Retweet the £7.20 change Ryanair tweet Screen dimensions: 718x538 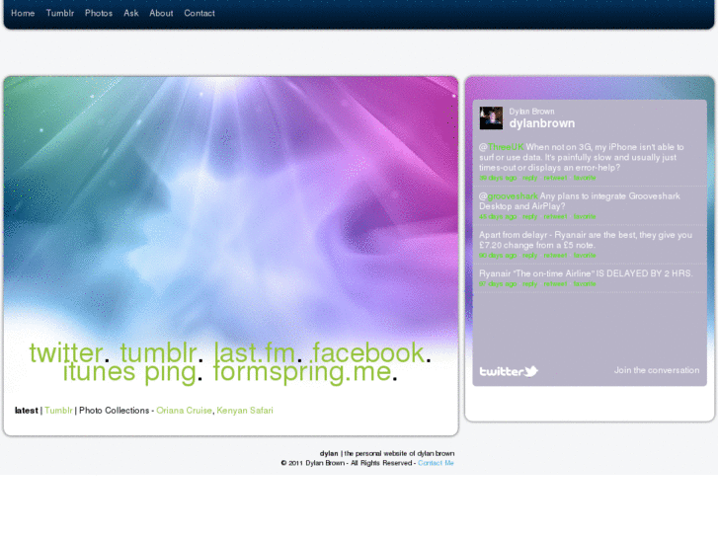pyautogui.click(x=555, y=256)
